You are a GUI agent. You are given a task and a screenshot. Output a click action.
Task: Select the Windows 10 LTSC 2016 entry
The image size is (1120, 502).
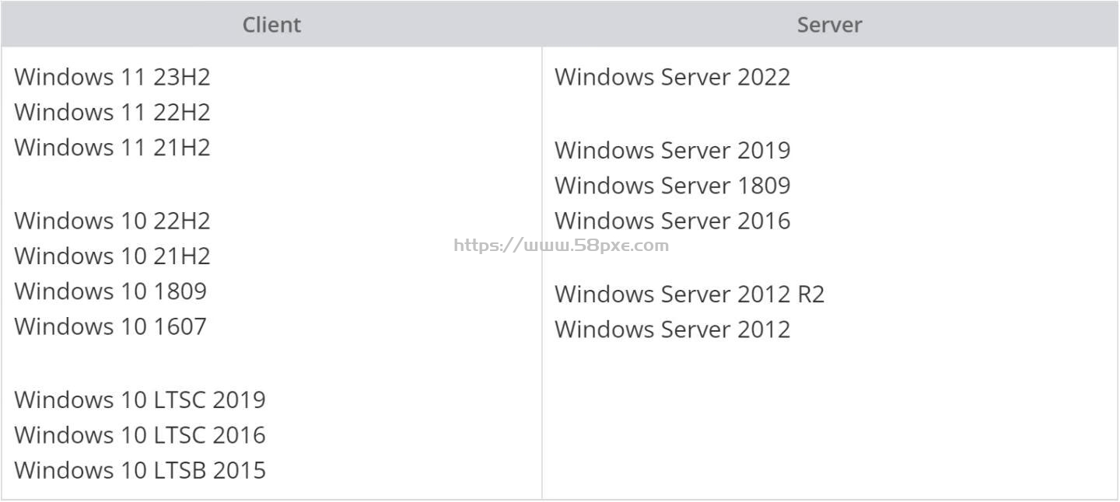tap(140, 434)
